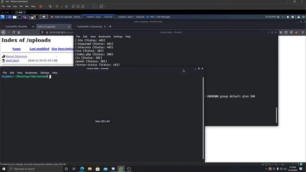This screenshot has height=172, width=306.
Task: Sort listing by Name column link
Action: coord(16,49)
